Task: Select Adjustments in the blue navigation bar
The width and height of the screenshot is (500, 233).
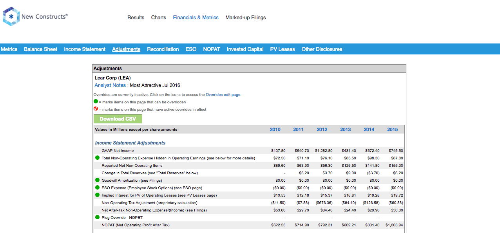Action: pos(126,49)
